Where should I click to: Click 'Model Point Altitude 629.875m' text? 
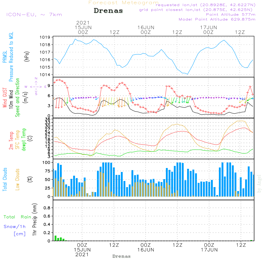click(x=217, y=19)
